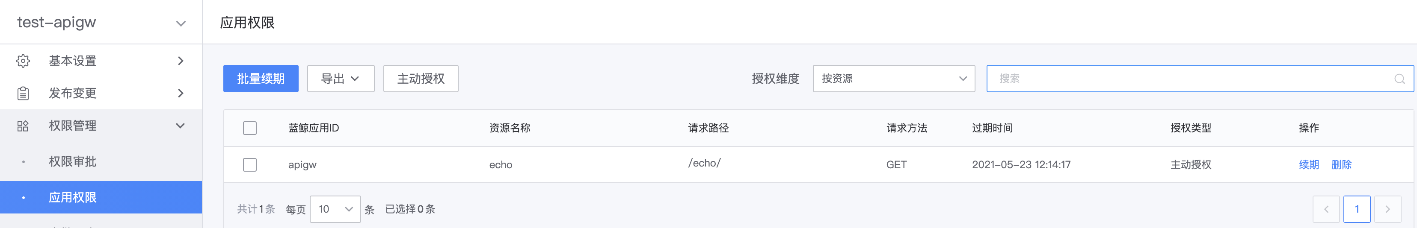
Task: Click the grid icon beside 权限管理
Action: click(23, 126)
